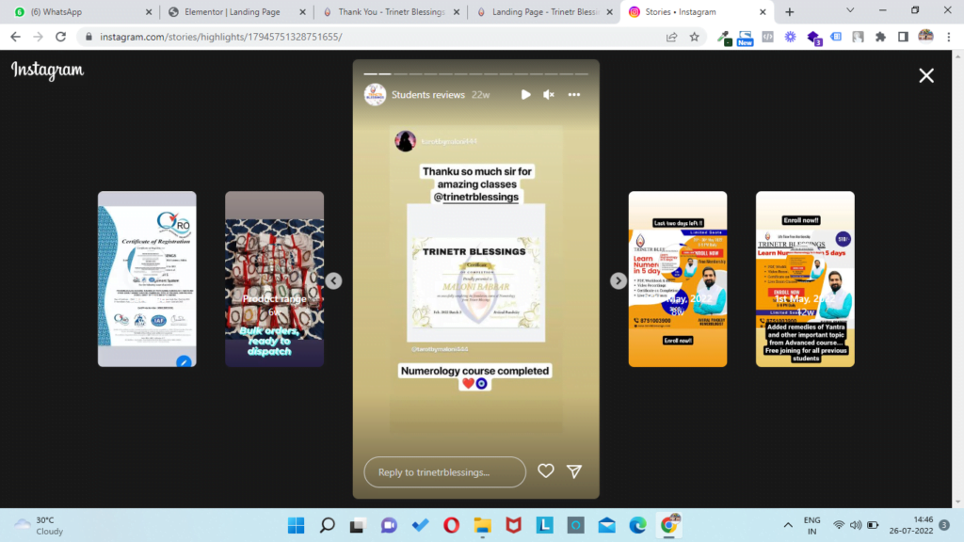The image size is (964, 542).
Task: Share story via paper plane icon
Action: point(574,471)
